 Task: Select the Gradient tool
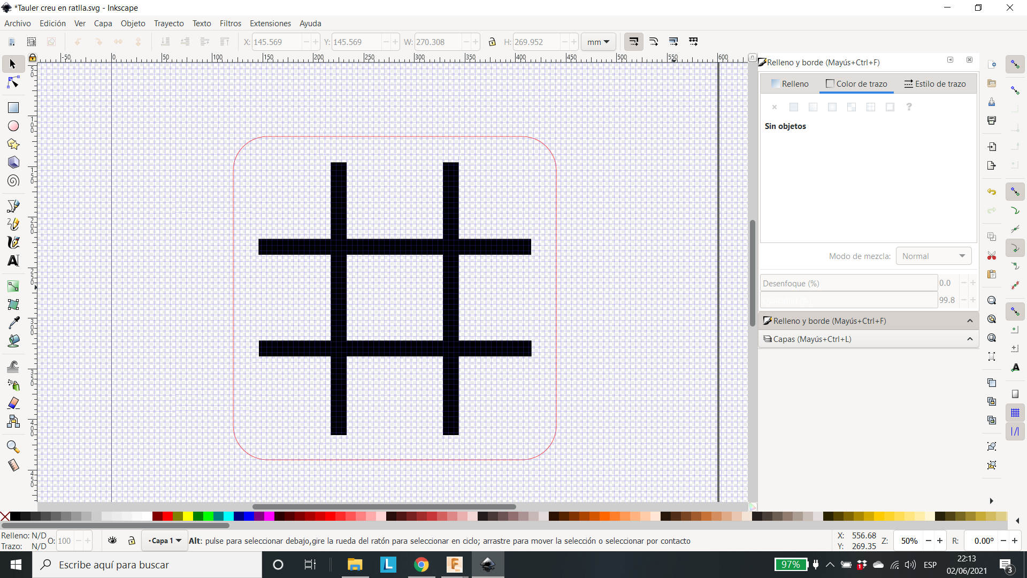pos(13,286)
